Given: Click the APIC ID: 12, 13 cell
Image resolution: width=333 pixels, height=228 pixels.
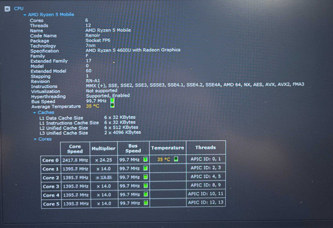Looking at the screenshot, I should tap(206, 202).
